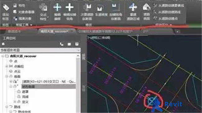Select the 遮罩 tree item
Screen dimensions: 202x113
pyautogui.click(x=25, y=92)
